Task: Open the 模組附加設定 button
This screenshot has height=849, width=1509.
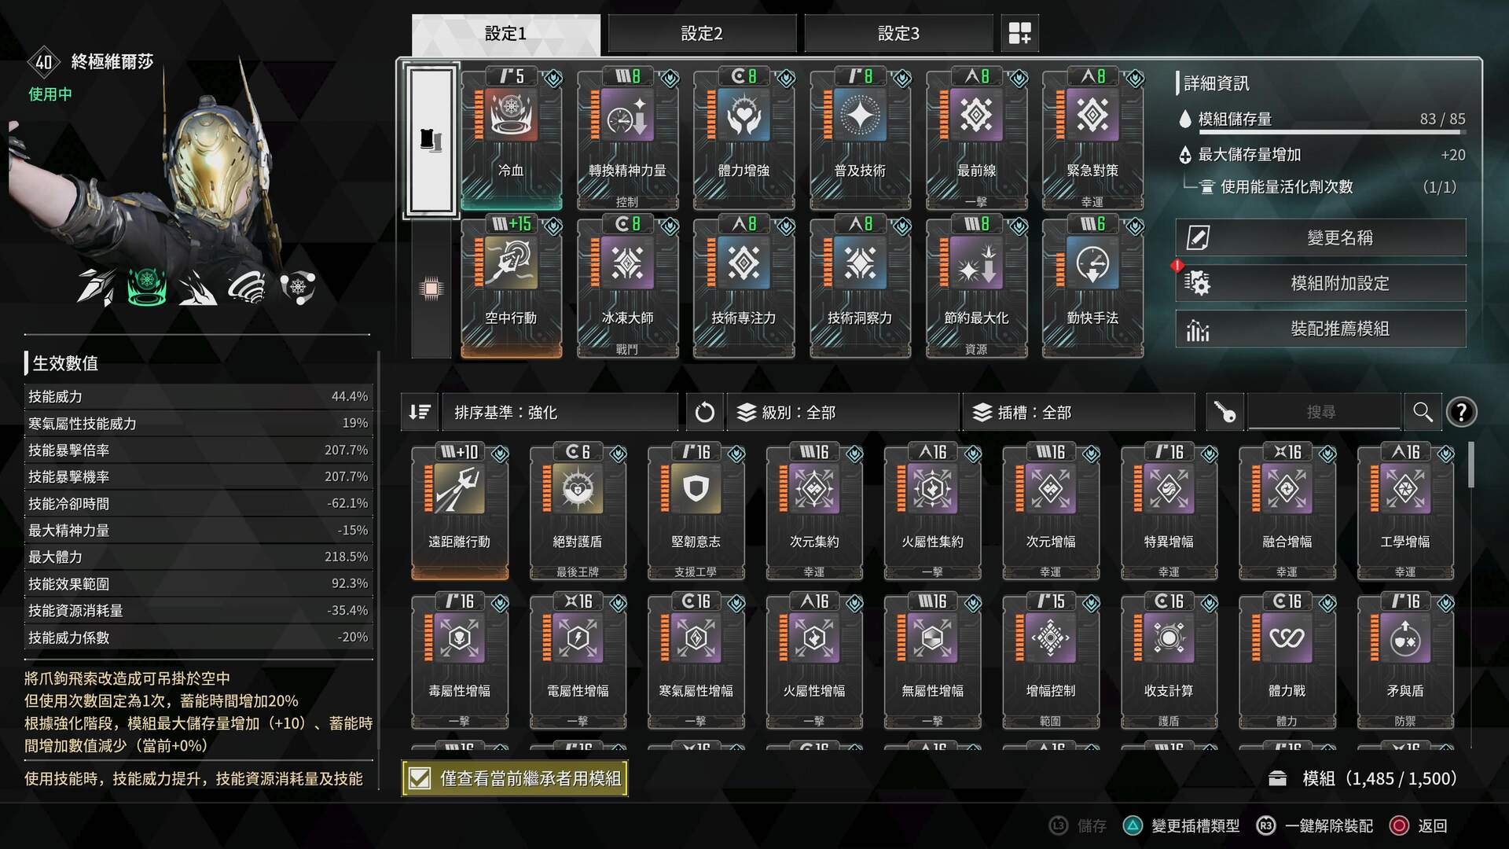Action: (1321, 283)
